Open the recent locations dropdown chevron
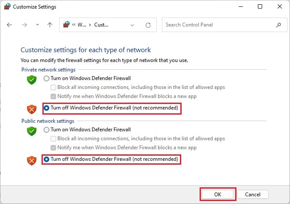This screenshot has width=290, height=204. point(37,24)
